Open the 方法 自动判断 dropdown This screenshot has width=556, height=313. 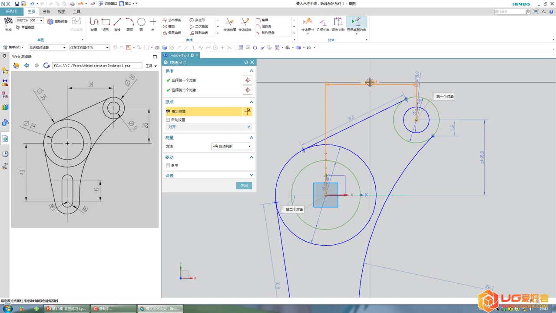[232, 147]
